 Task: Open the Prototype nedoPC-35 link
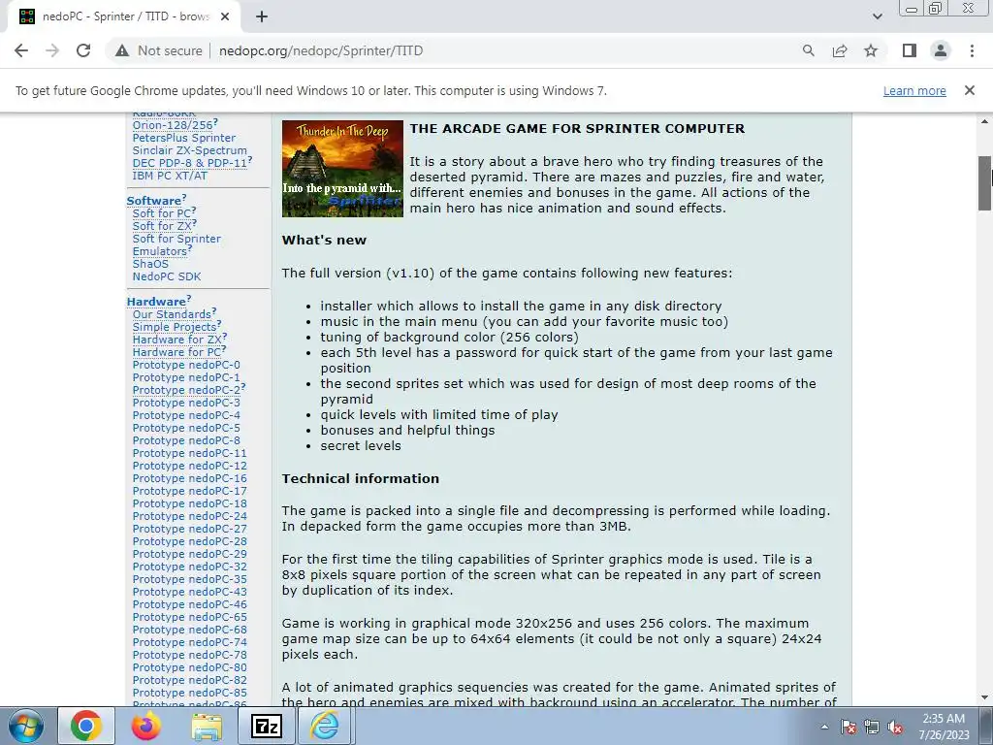pyautogui.click(x=189, y=579)
